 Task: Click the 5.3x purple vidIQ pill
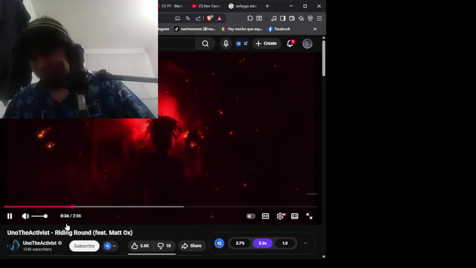[263, 243]
